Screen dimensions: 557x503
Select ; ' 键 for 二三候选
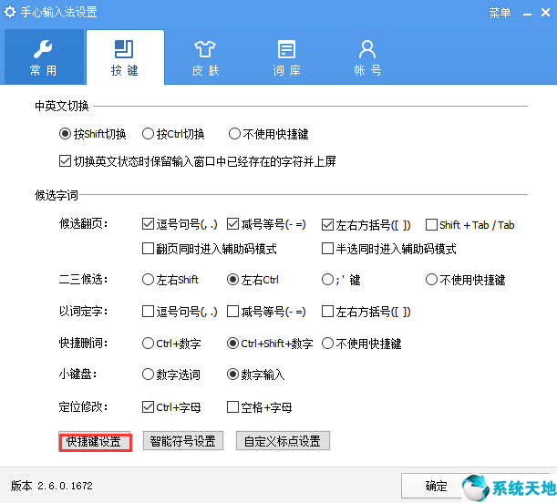click(x=341, y=280)
